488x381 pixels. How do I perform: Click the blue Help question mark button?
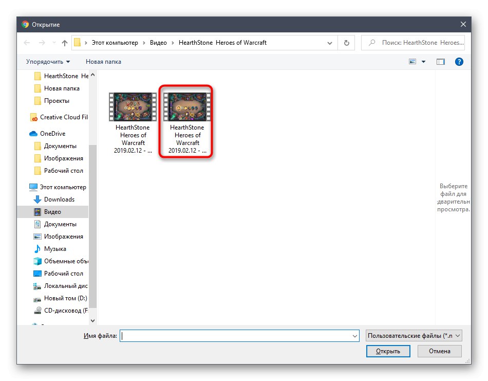click(x=459, y=61)
